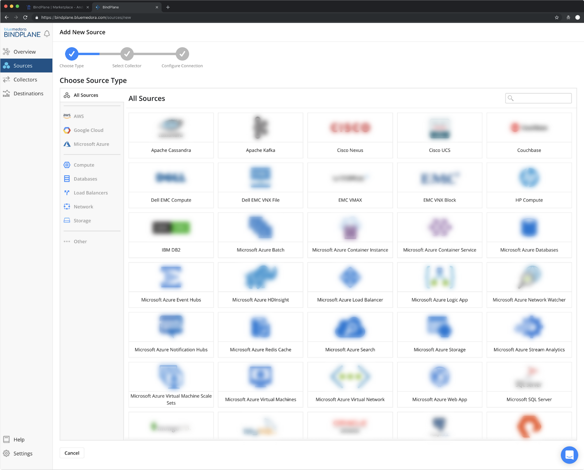Click the Cancel button
This screenshot has width=584, height=470.
tap(72, 453)
